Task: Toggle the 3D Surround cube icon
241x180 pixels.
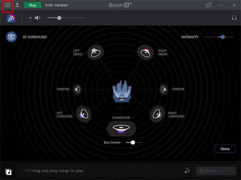Action: 11,37
